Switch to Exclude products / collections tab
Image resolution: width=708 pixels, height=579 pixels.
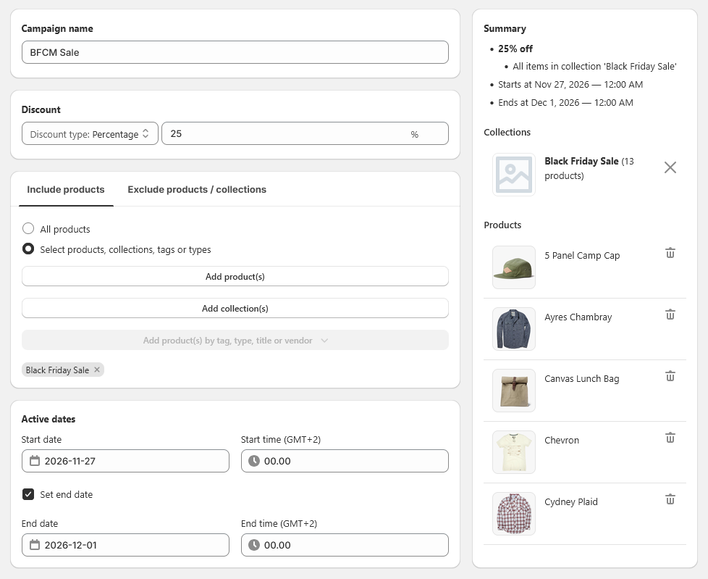coord(197,189)
